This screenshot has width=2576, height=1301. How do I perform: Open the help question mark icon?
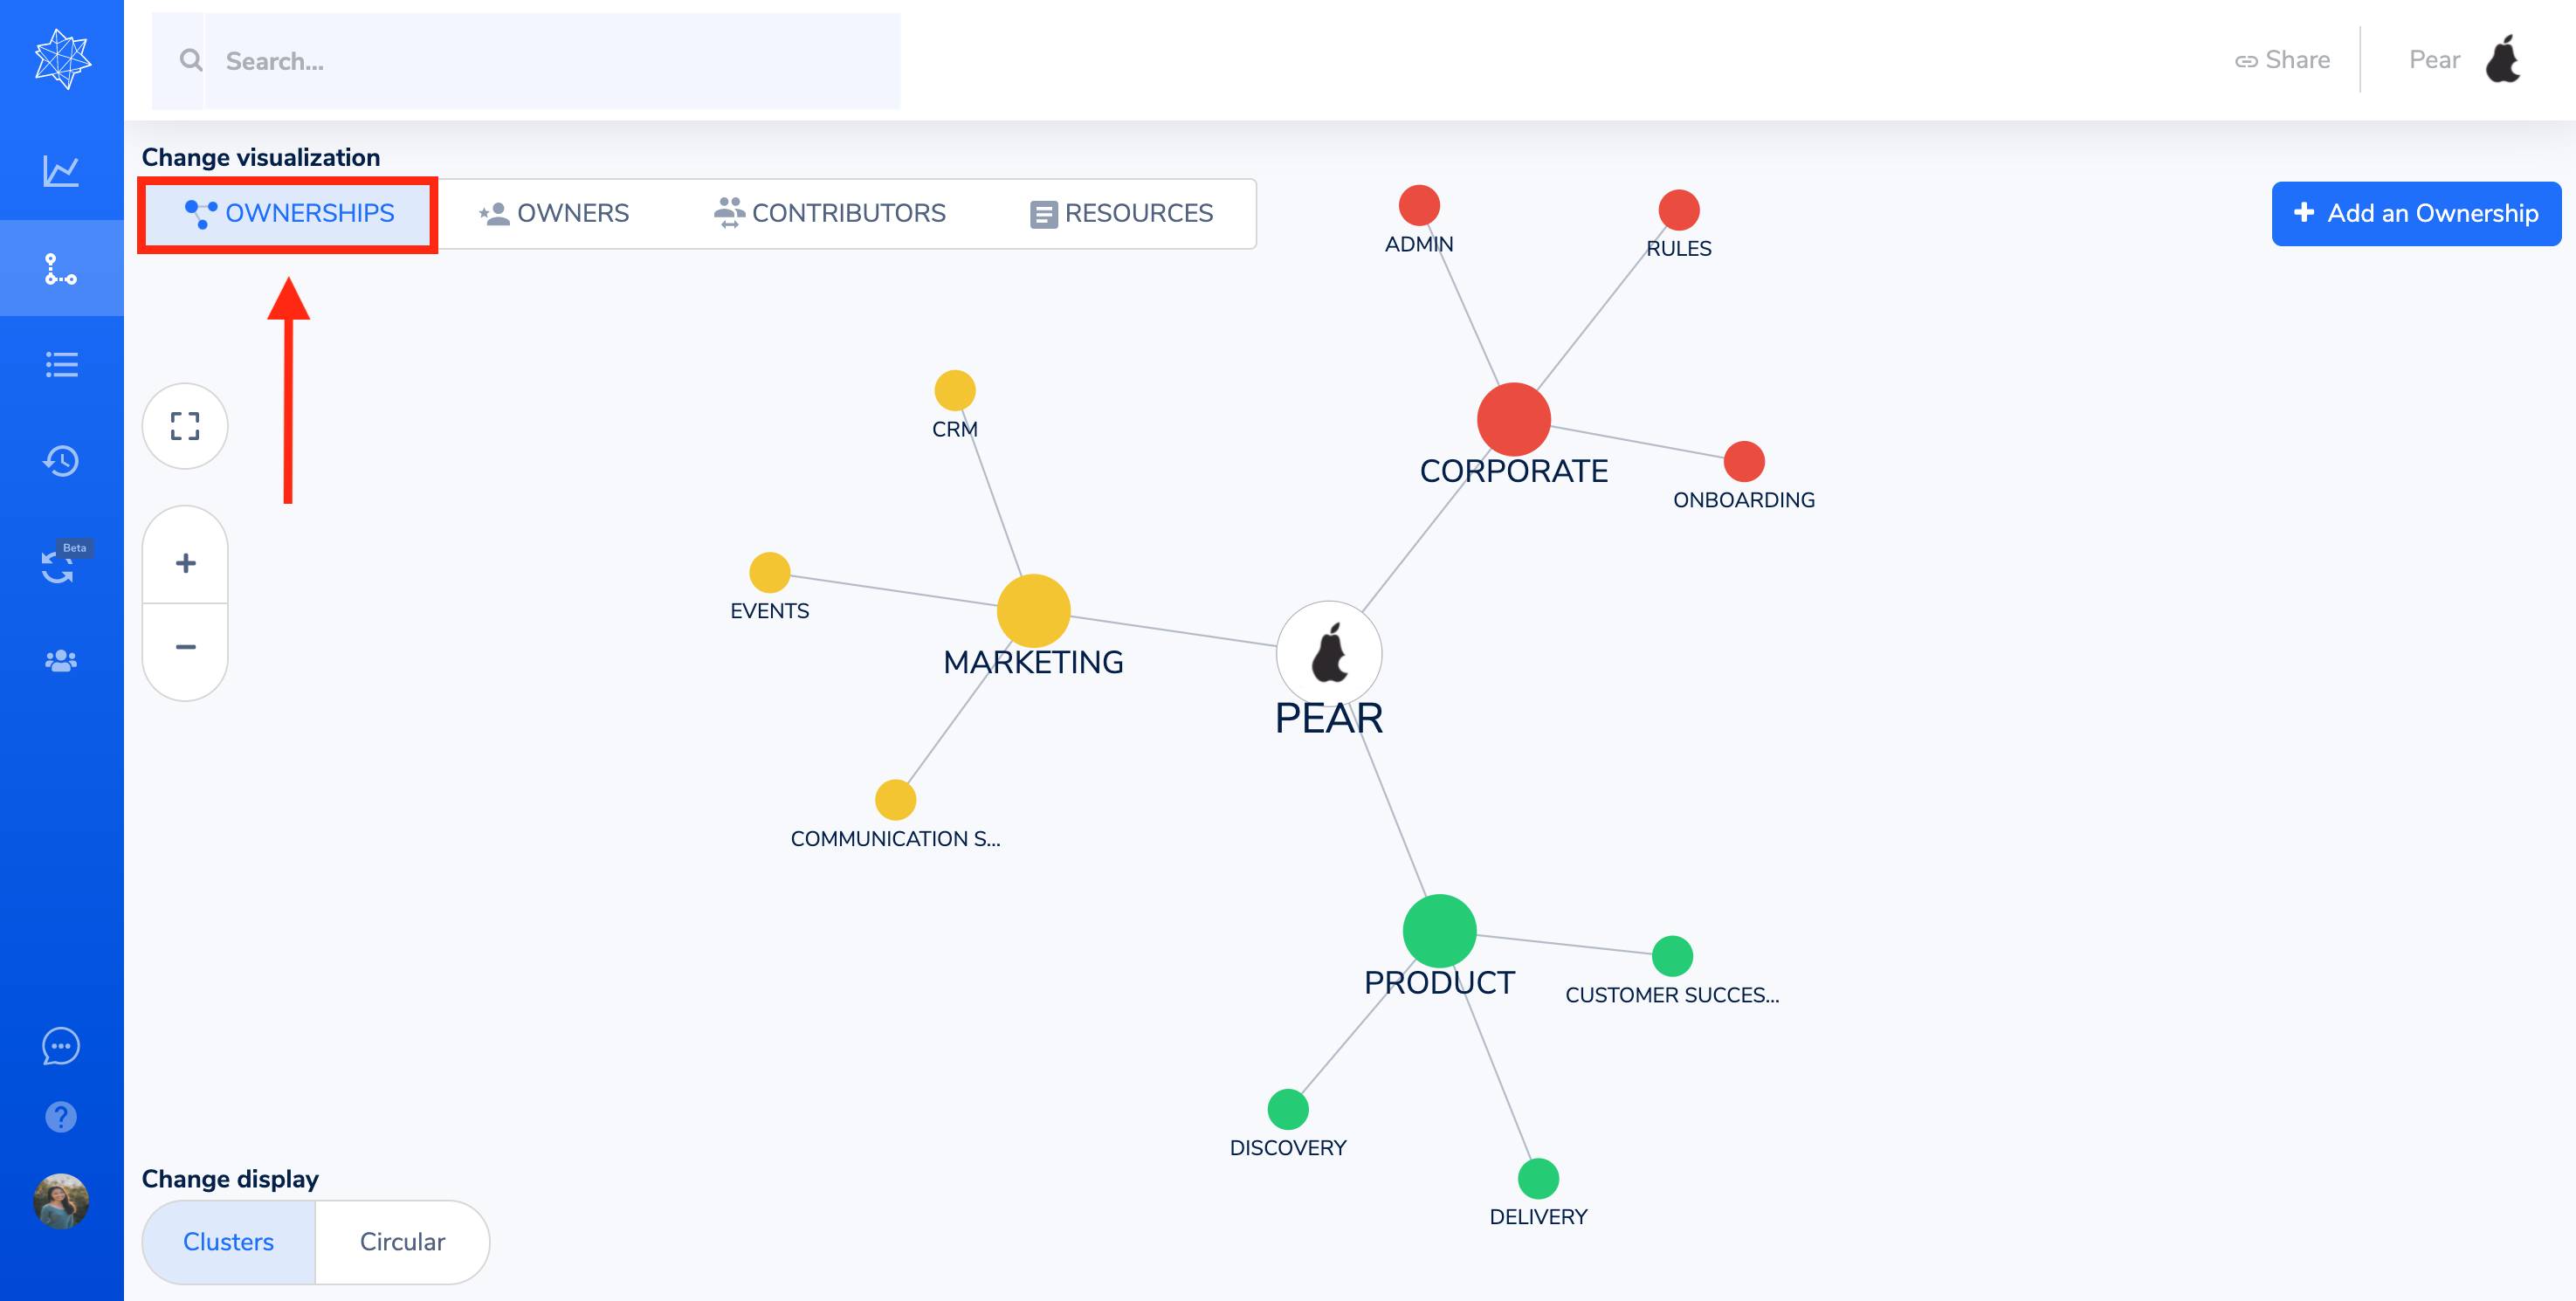tap(61, 1117)
